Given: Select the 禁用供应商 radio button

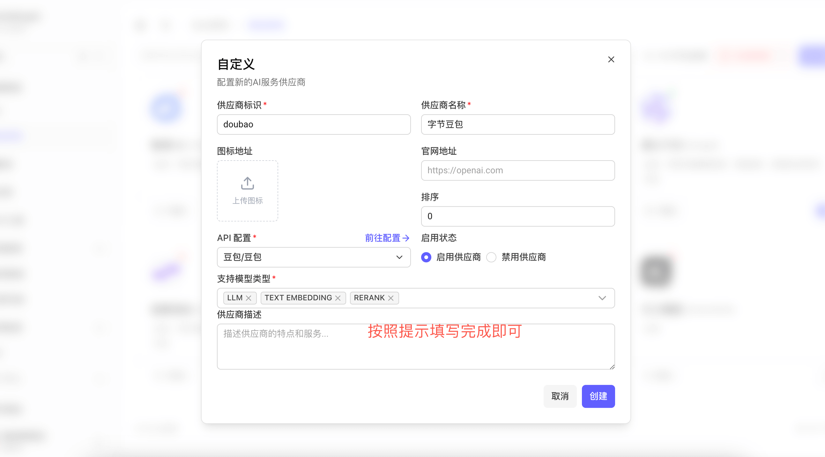Looking at the screenshot, I should pos(491,257).
